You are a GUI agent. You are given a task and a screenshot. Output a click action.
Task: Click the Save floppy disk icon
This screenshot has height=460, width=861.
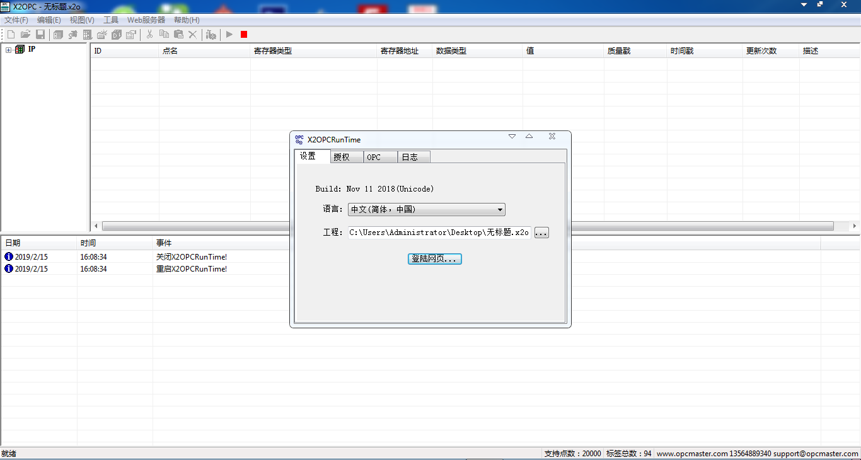click(40, 35)
